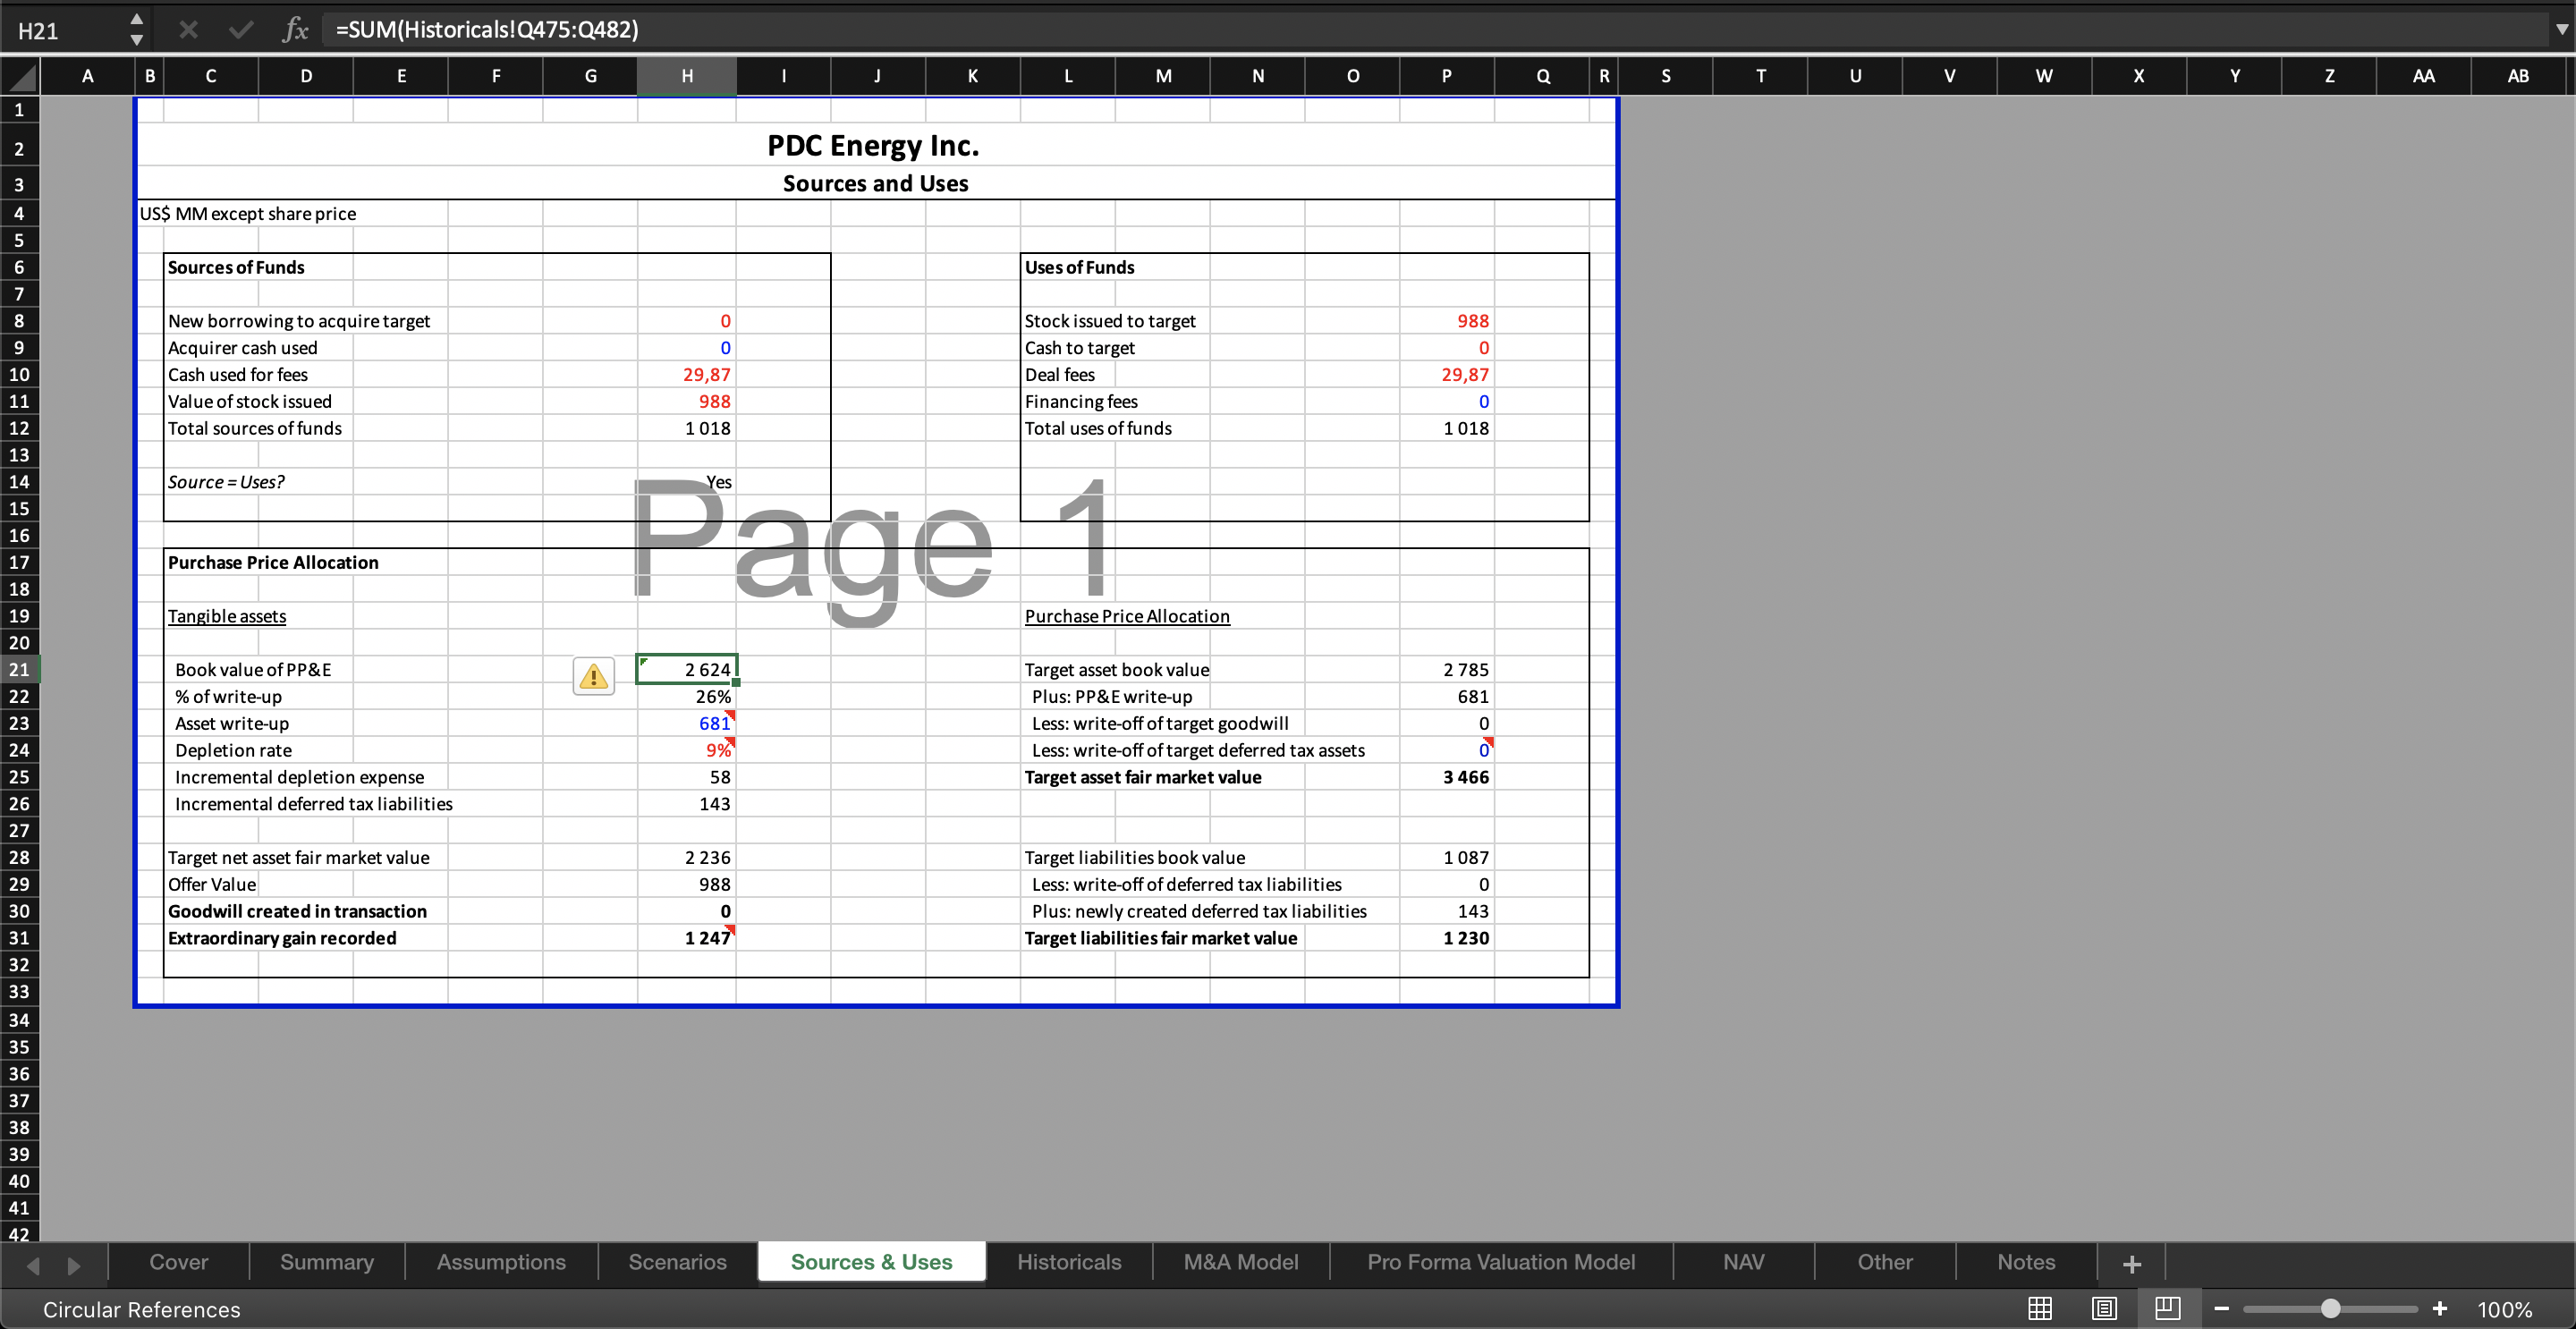Select column P header
The width and height of the screenshot is (2576, 1329).
point(1446,76)
